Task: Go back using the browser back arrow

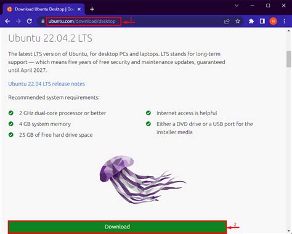Action: tap(7, 21)
